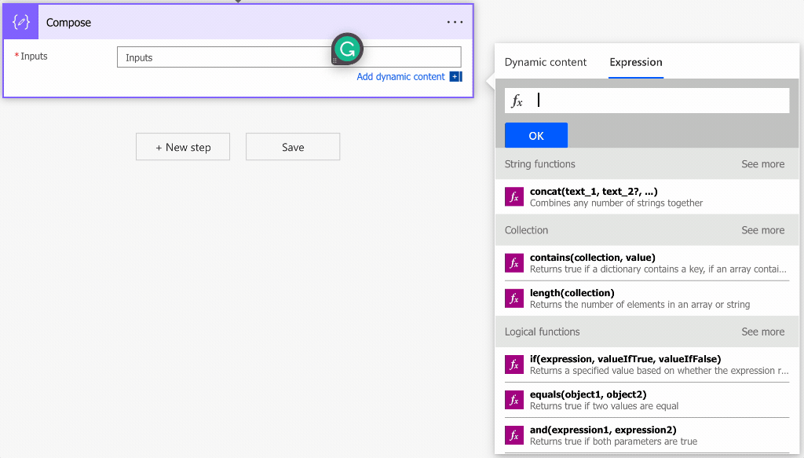
Task: Open the Compose step ellipsis menu
Action: (455, 22)
